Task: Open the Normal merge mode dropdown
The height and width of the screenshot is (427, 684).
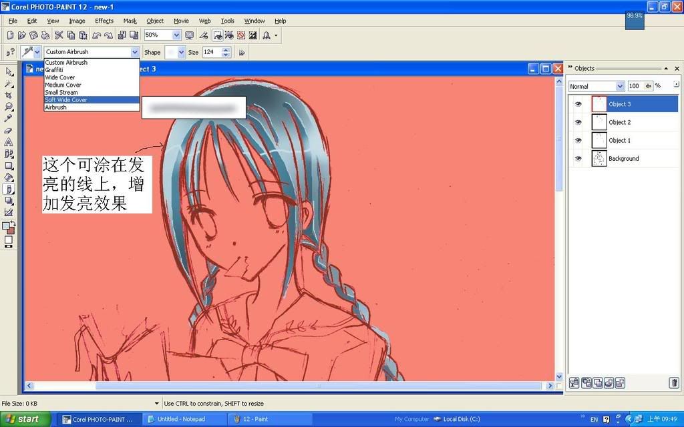Action: 620,86
